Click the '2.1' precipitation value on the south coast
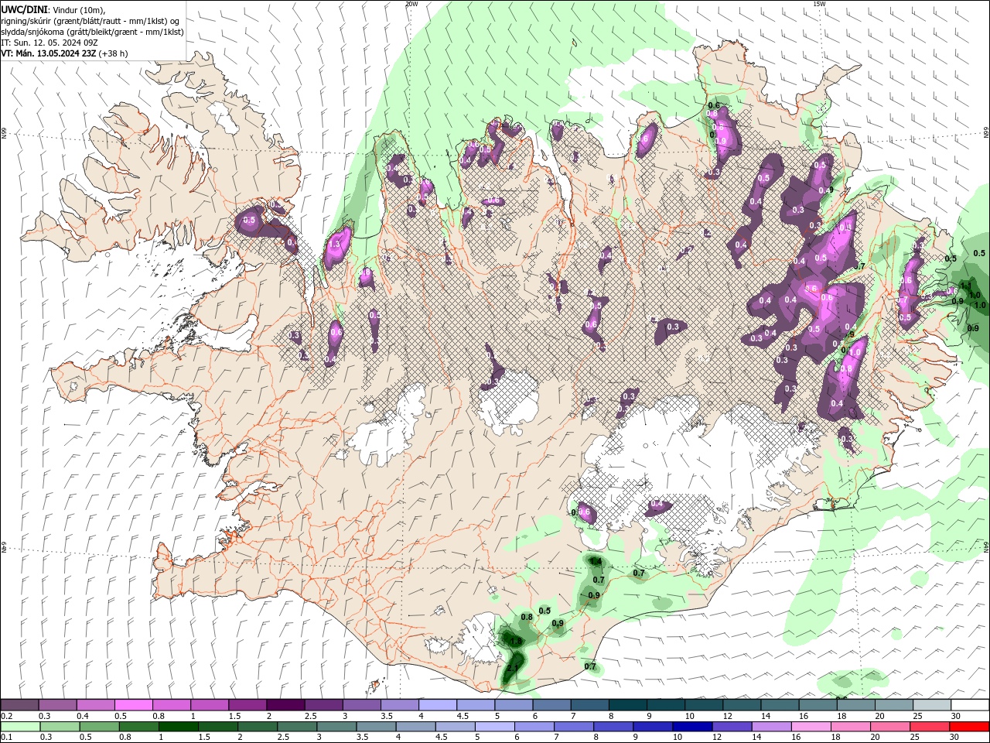Viewport: 990px width, 743px height. click(512, 667)
